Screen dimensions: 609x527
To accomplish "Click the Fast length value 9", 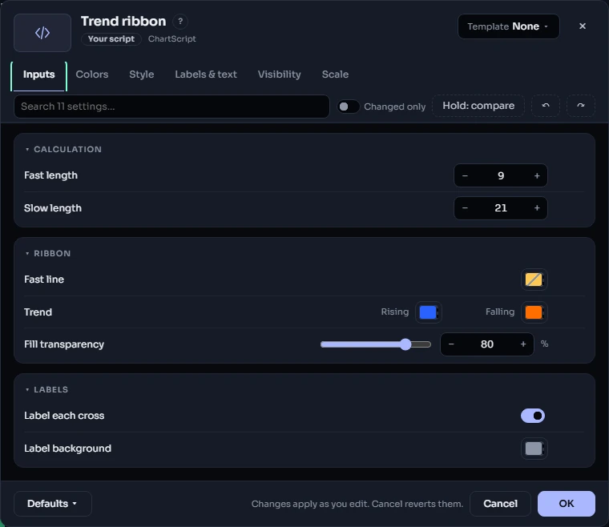I will [501, 175].
